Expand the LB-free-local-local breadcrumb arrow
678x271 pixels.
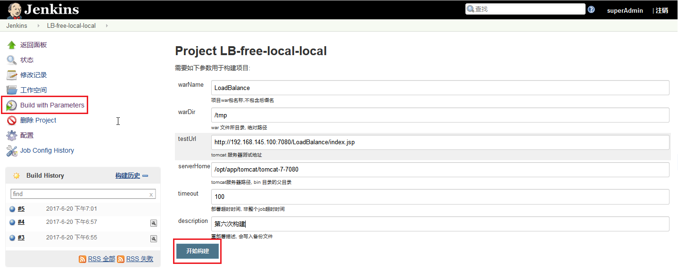pyautogui.click(x=107, y=25)
